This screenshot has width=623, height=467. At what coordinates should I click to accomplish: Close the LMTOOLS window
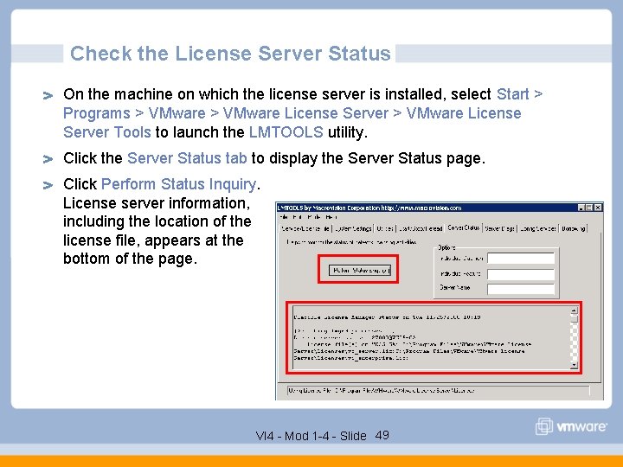click(x=598, y=208)
